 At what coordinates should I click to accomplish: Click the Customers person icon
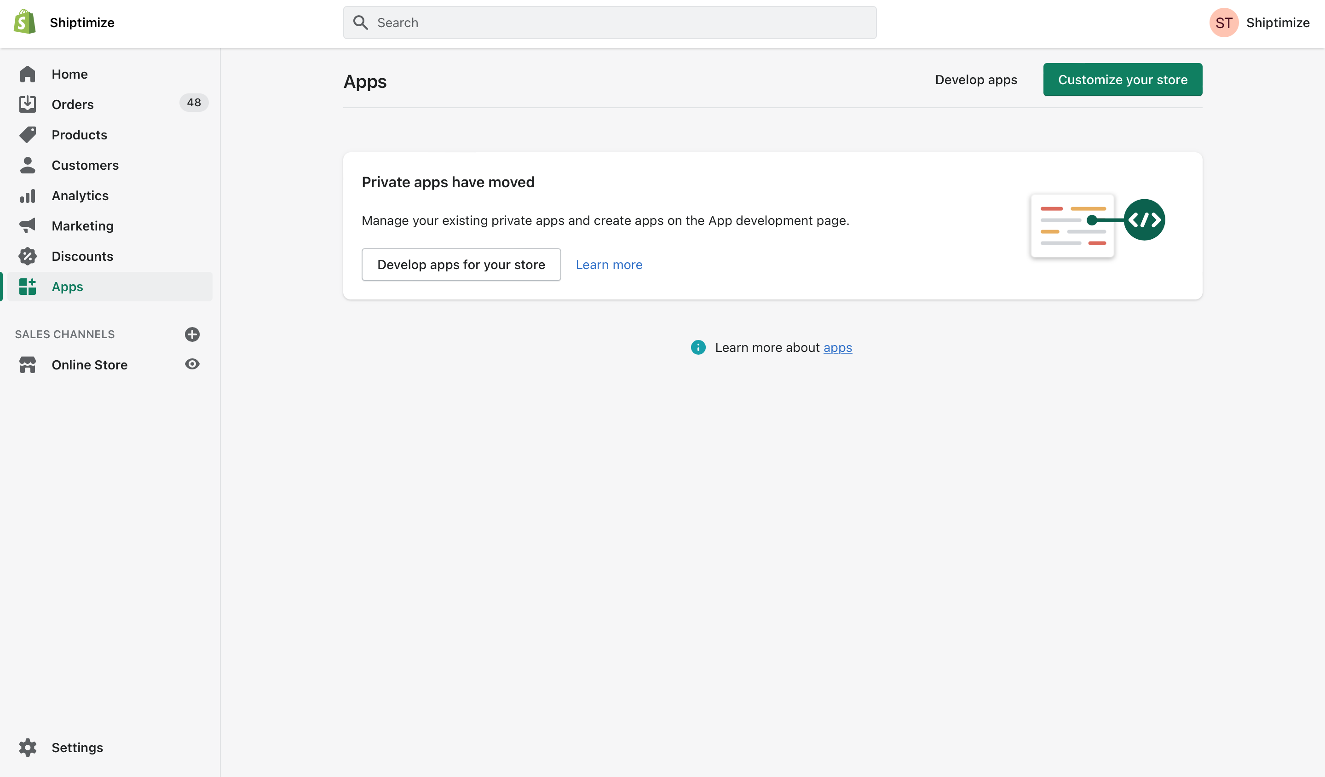tap(27, 165)
